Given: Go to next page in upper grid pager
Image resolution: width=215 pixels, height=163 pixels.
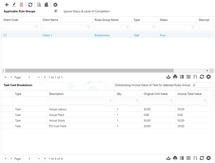Looking at the screenshot, I should click(39, 77).
